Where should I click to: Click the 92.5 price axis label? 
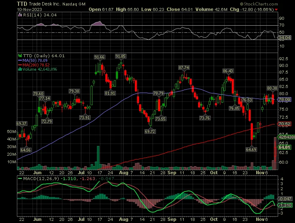click(284, 59)
